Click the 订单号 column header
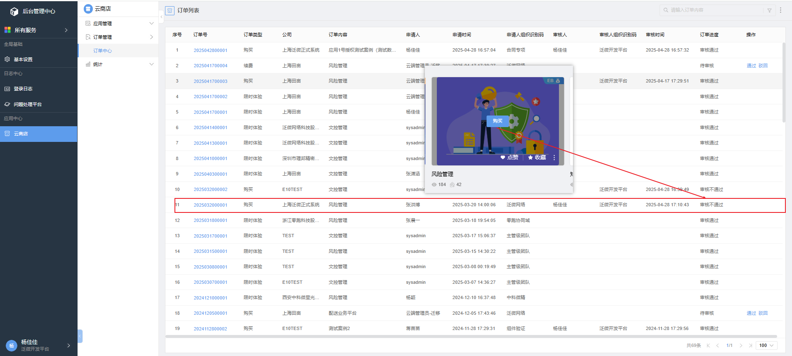The width and height of the screenshot is (792, 356). tap(200, 35)
